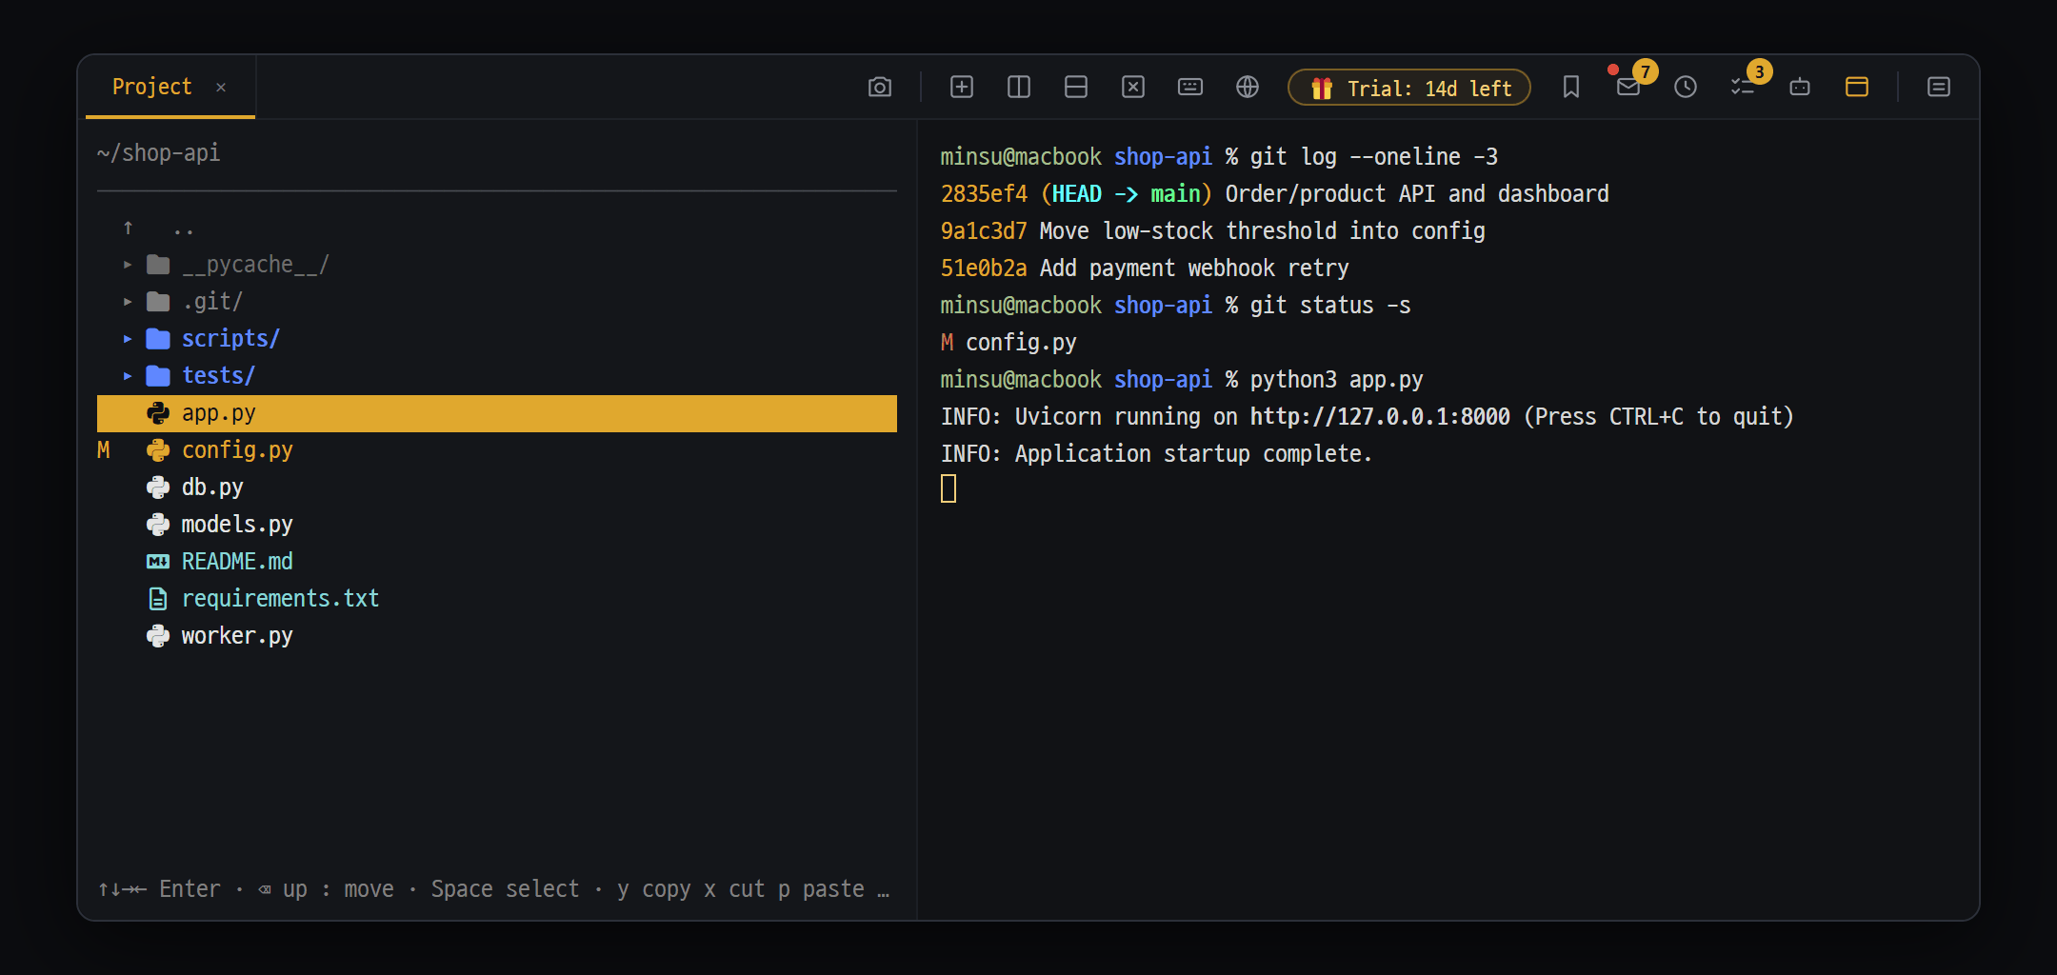Click the 'git log --oneline -3' command
The width and height of the screenshot is (2057, 975).
pos(1374,157)
